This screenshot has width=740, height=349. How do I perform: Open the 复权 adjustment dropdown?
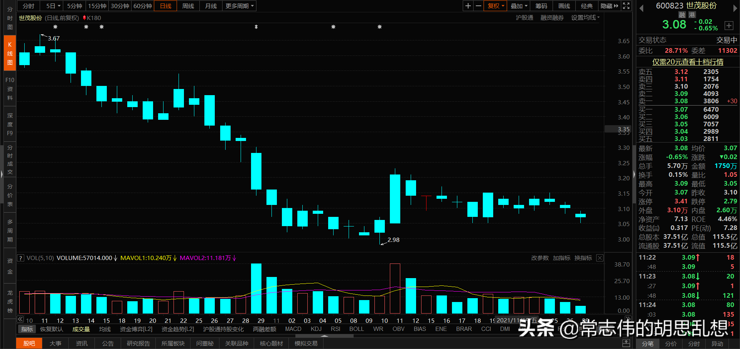tap(495, 6)
